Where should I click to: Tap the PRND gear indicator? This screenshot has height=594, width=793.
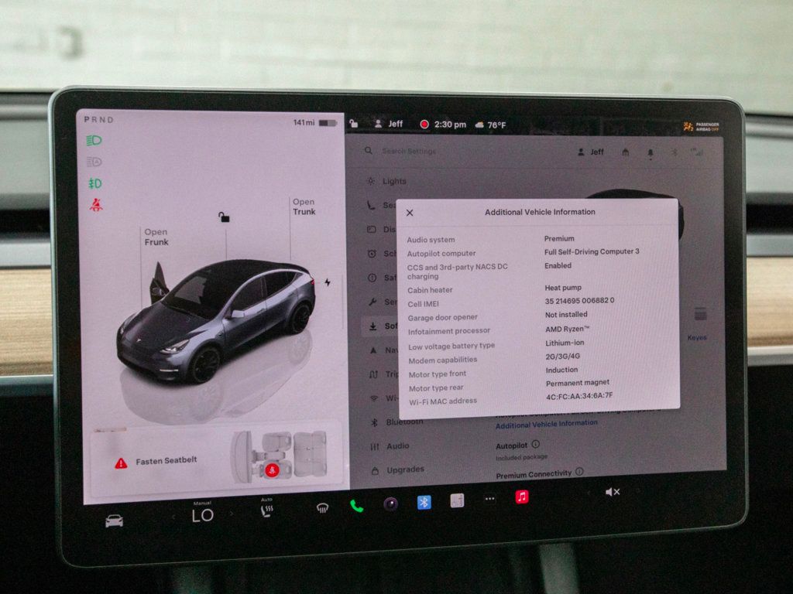click(98, 120)
